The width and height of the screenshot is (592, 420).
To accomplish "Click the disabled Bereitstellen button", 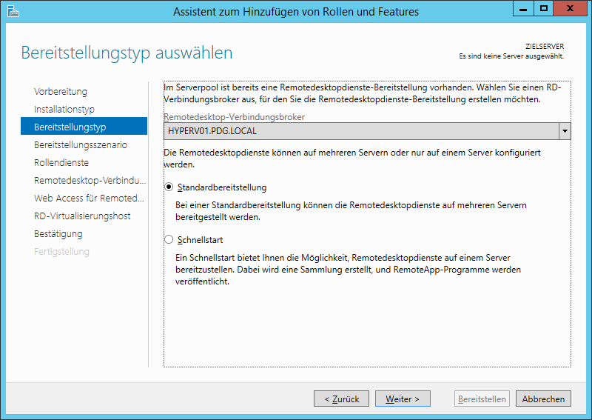I will pyautogui.click(x=482, y=399).
